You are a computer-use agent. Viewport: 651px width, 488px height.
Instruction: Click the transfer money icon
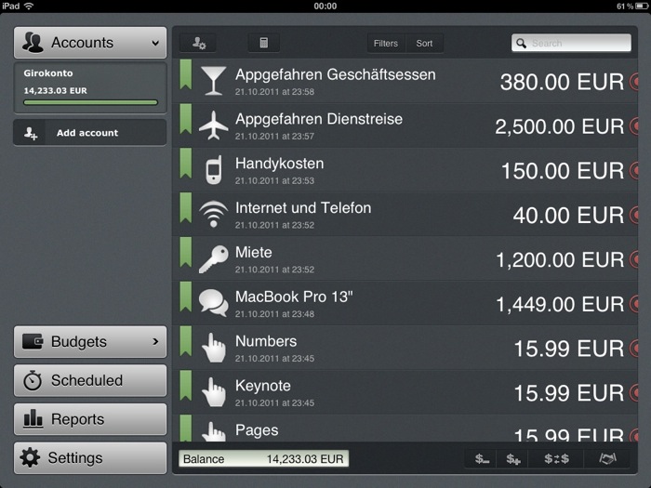557,458
